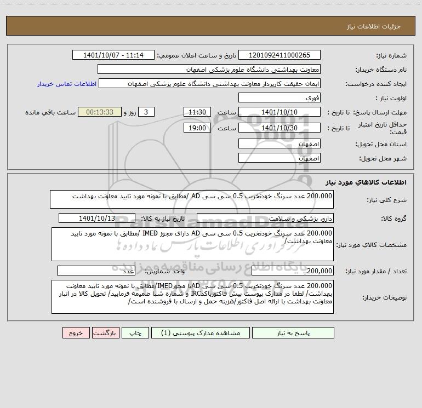Viewport: 422px width, 408px height.
Task: Click the validity time field 19:00
Action: click(197, 128)
